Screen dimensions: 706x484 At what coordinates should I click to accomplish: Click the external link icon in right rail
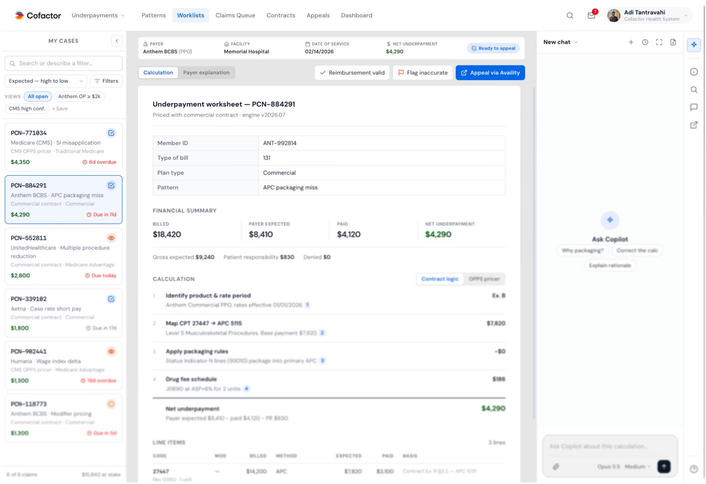tap(694, 125)
